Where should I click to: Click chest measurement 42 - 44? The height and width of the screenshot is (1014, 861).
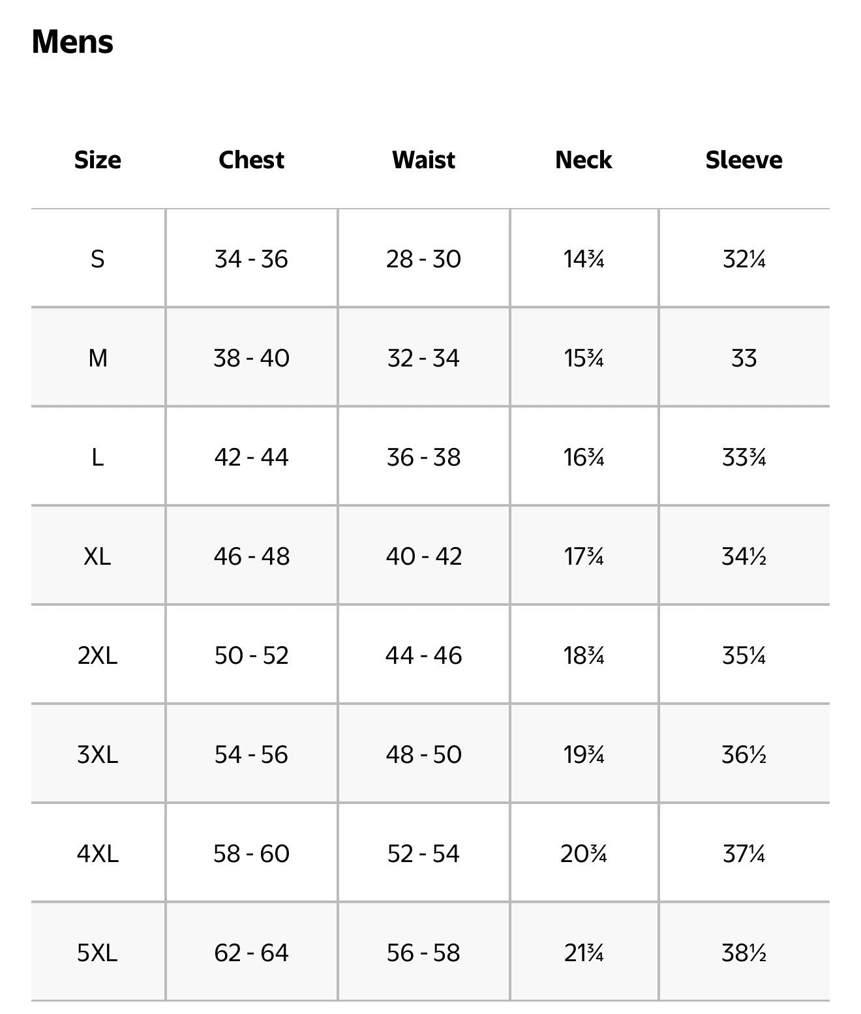tap(251, 457)
